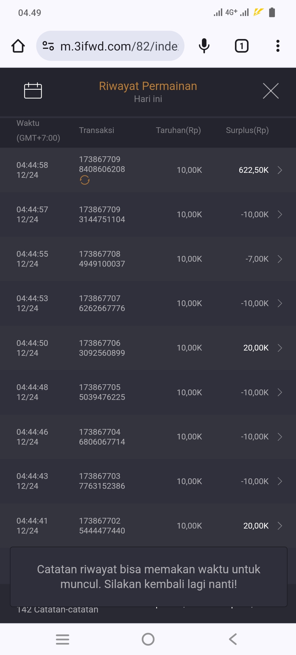Expand details of 622,50K surplus row
Viewport: 296px width, 655px height.
[280, 170]
